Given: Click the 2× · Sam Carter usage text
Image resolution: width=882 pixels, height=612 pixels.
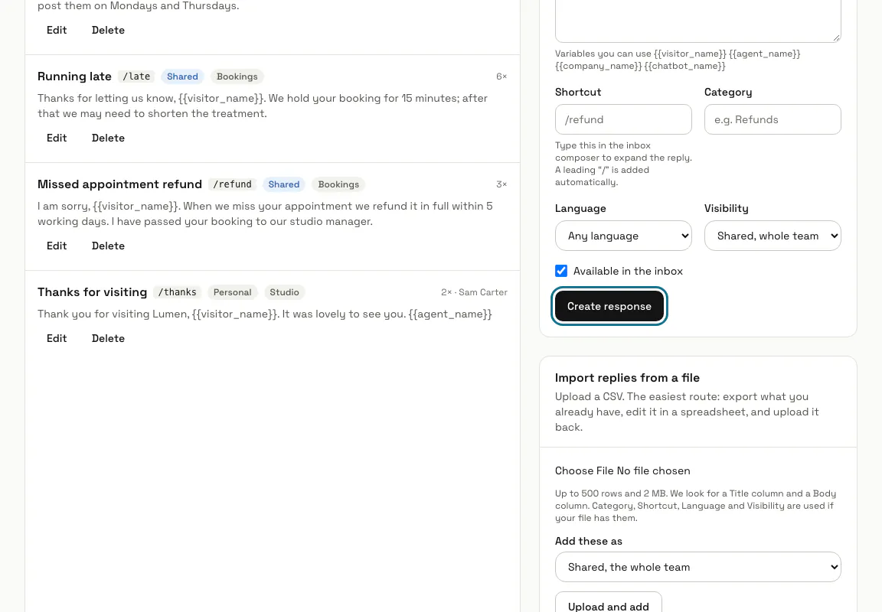Looking at the screenshot, I should (x=474, y=292).
